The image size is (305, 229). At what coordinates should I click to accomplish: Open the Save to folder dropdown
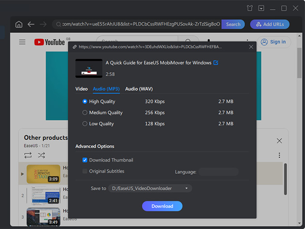coord(150,188)
